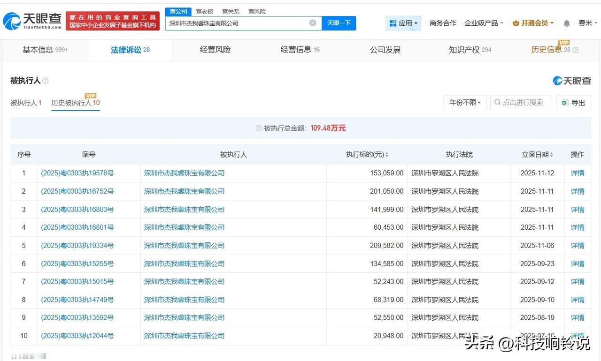
Task: Open case (2025)粤0303执19334号
Action: pyautogui.click(x=77, y=246)
